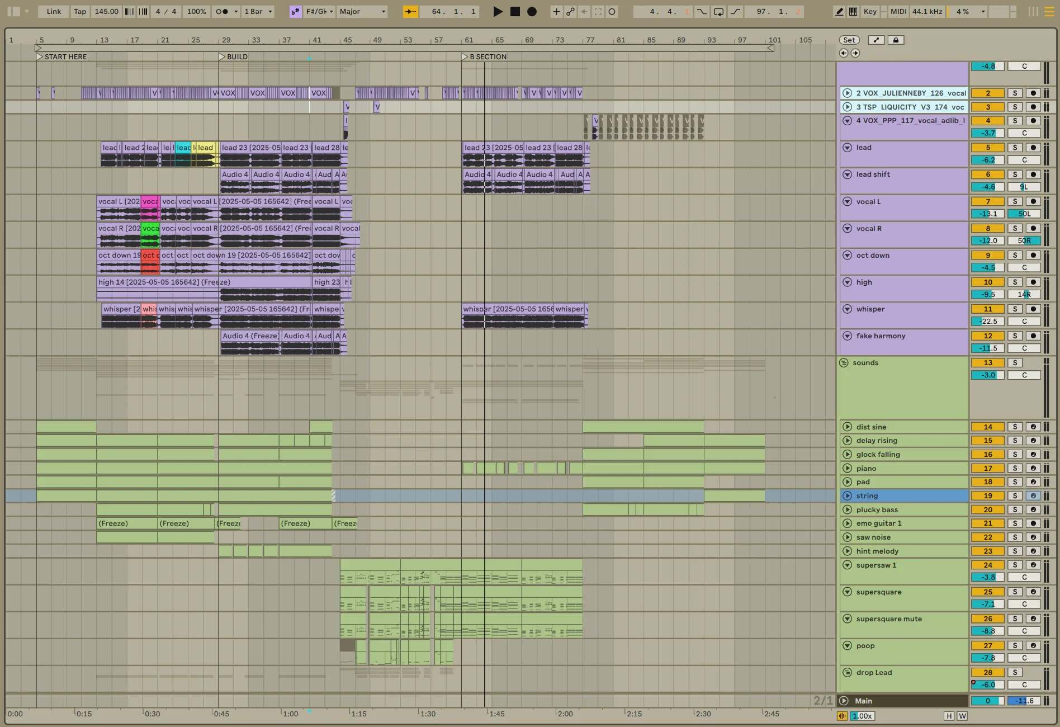Arm the vocal L track for recording
Viewport: 1060px width, 727px height.
pos(1033,201)
